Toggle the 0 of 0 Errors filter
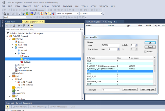Screen dimensions: 165x111 20,107
